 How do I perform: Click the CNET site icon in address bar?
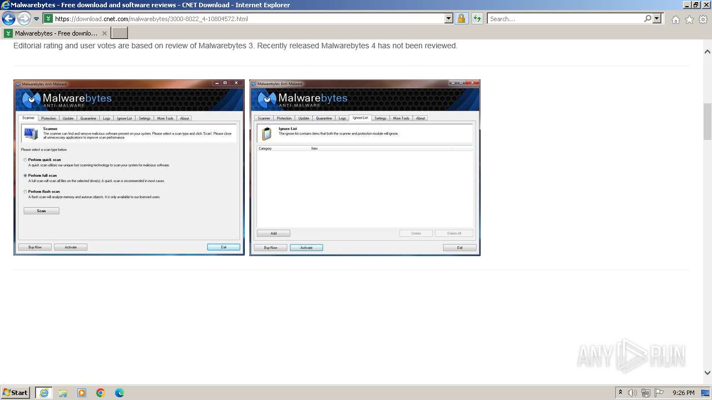48,18
